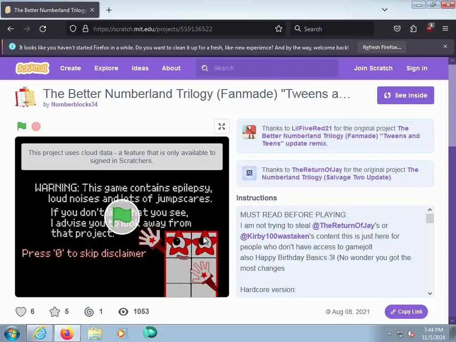456x342 pixels.
Task: Click the green flag above the stage
Action: 22,126
